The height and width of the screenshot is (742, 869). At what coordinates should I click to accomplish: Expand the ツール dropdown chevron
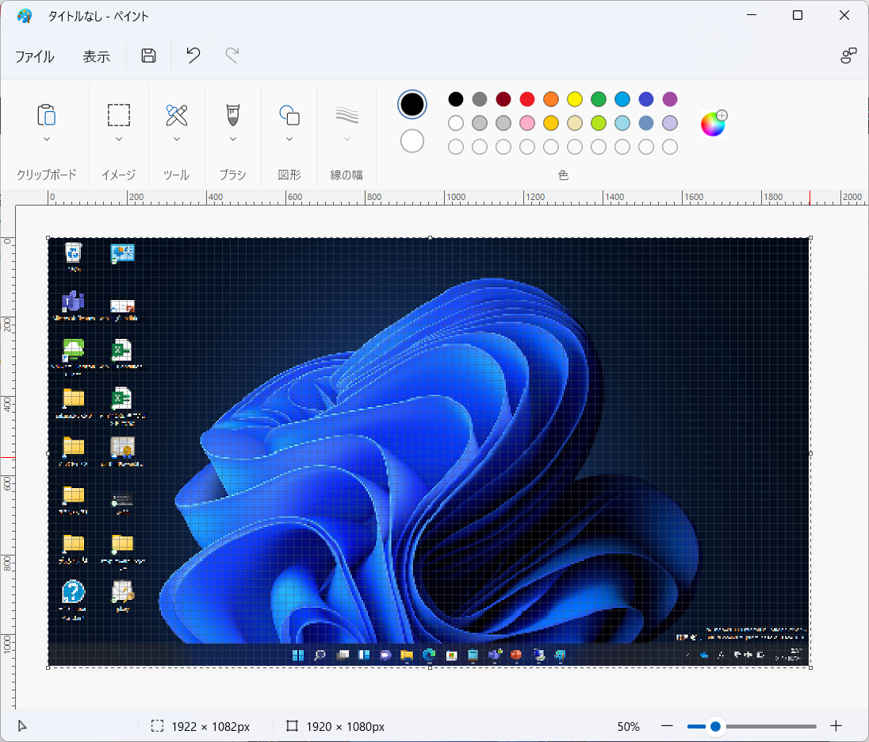click(177, 139)
